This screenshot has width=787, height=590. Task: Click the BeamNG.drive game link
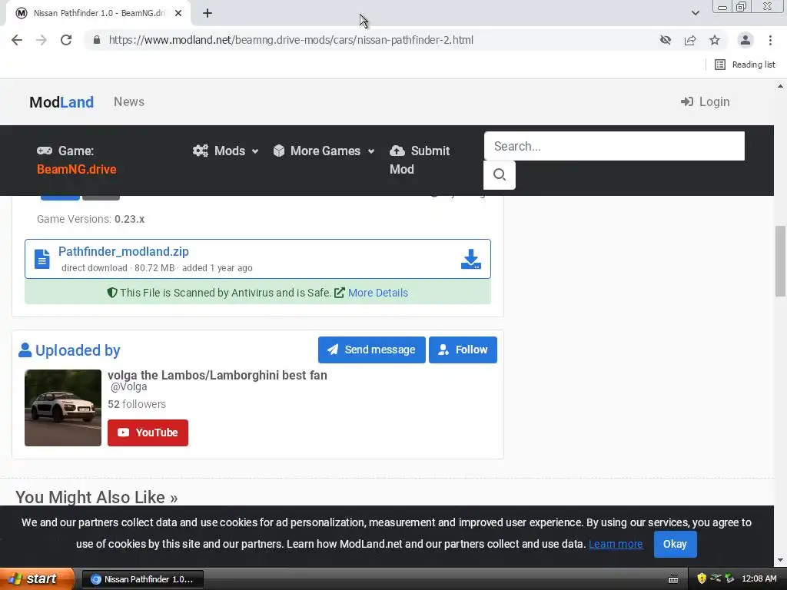coord(76,169)
